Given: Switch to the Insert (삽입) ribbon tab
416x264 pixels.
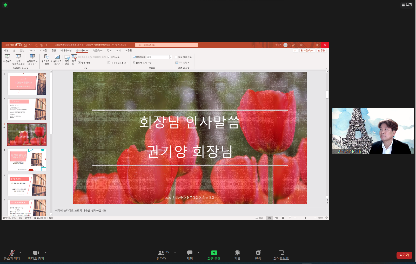Looking at the screenshot, I should 22,50.
